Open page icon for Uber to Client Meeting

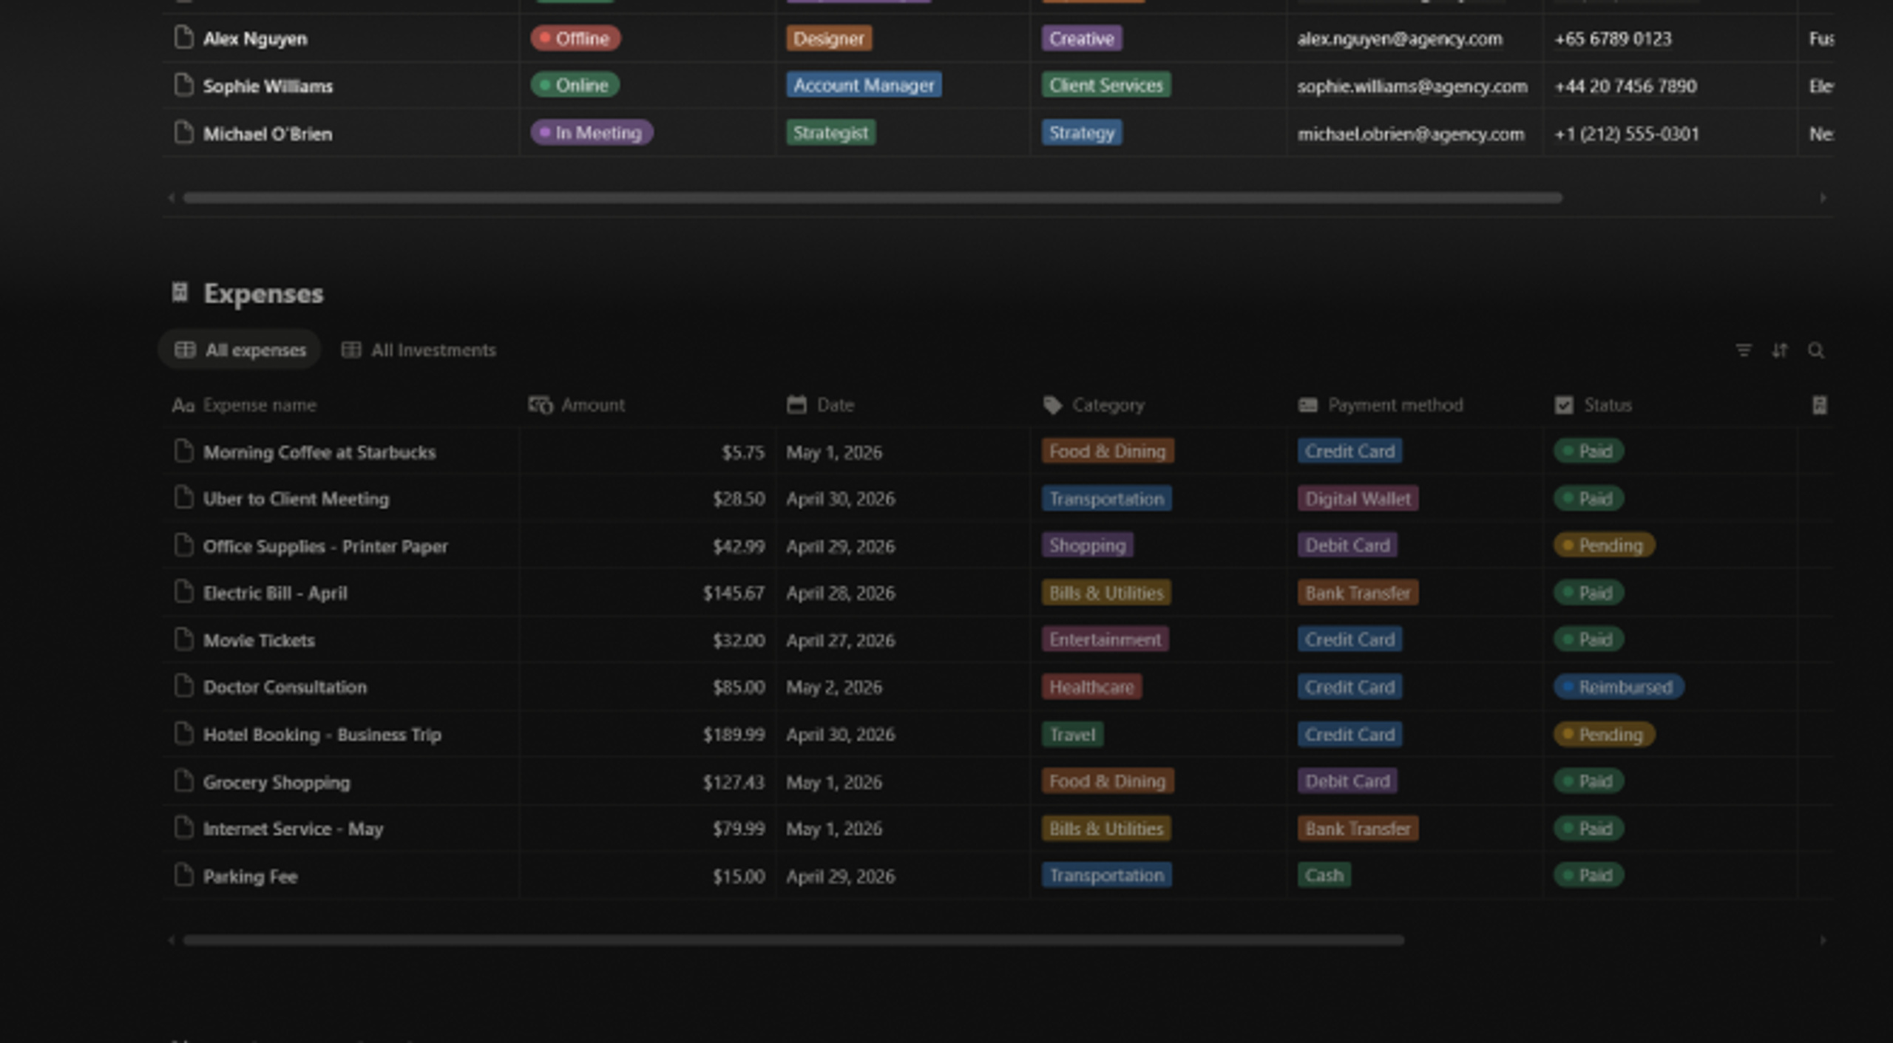click(183, 498)
